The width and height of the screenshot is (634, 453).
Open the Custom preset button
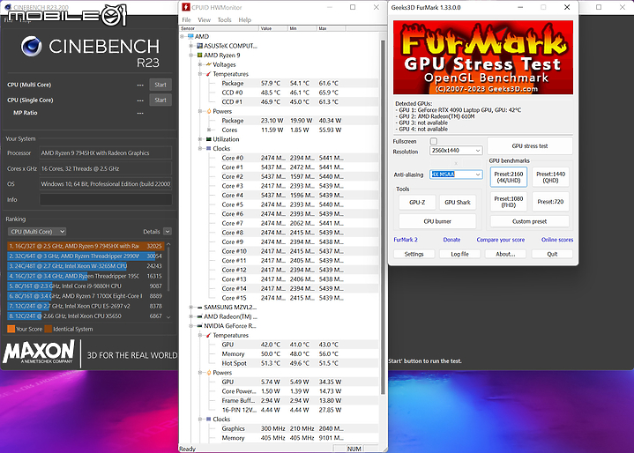pyautogui.click(x=530, y=221)
